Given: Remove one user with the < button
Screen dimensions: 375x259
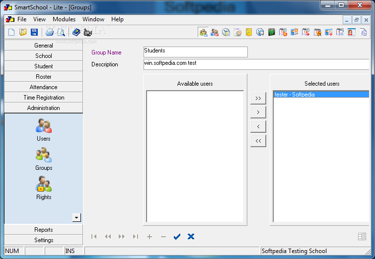Looking at the screenshot, I should tap(258, 126).
